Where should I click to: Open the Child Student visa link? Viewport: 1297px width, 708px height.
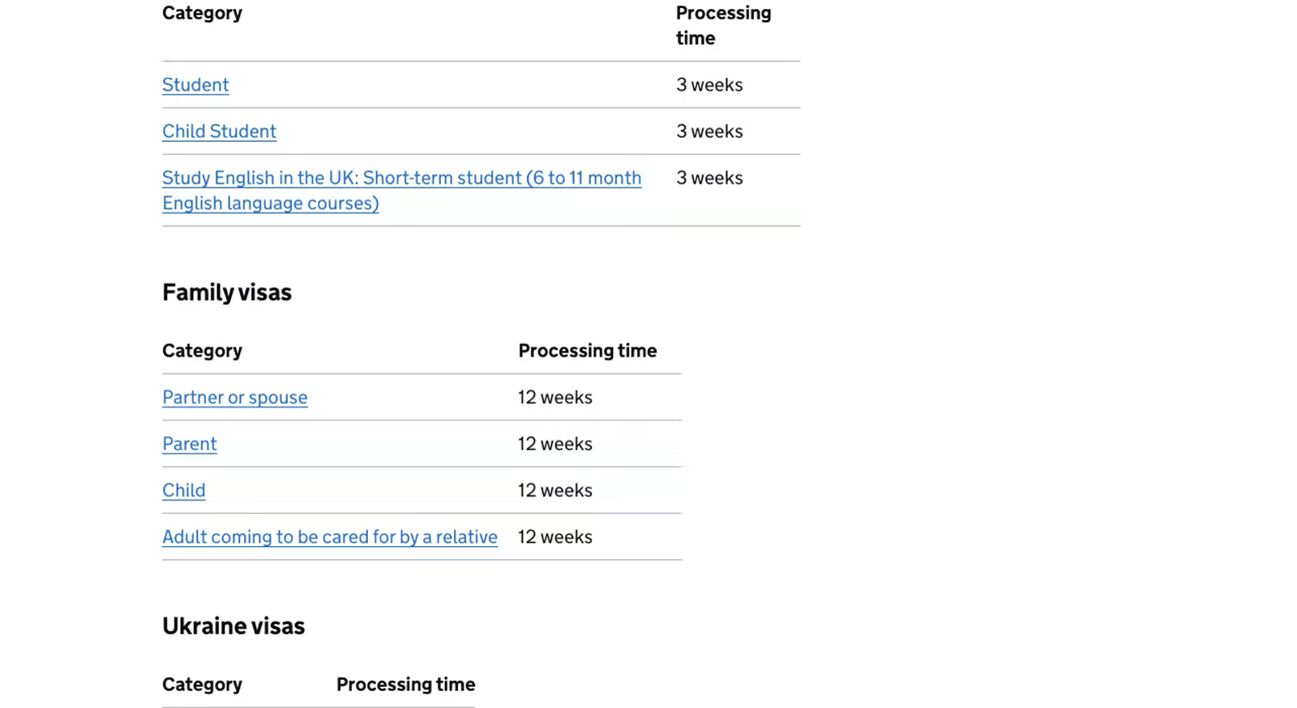(x=219, y=130)
